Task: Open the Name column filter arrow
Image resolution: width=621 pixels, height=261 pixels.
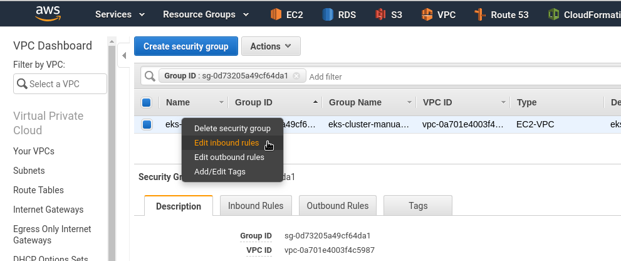Action: (221, 102)
